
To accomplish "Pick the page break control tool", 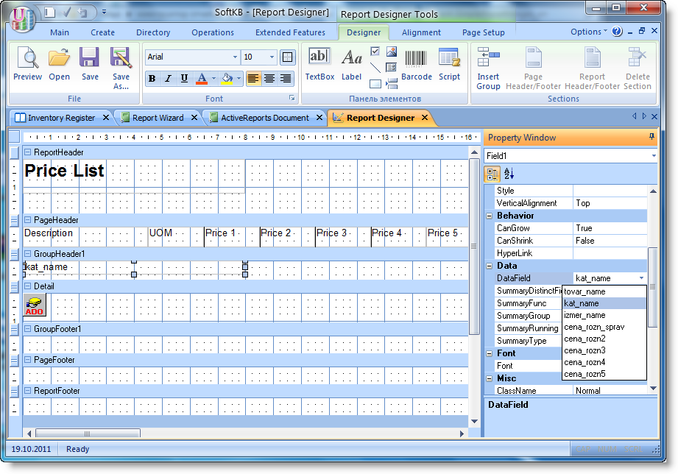I will pos(392,83).
